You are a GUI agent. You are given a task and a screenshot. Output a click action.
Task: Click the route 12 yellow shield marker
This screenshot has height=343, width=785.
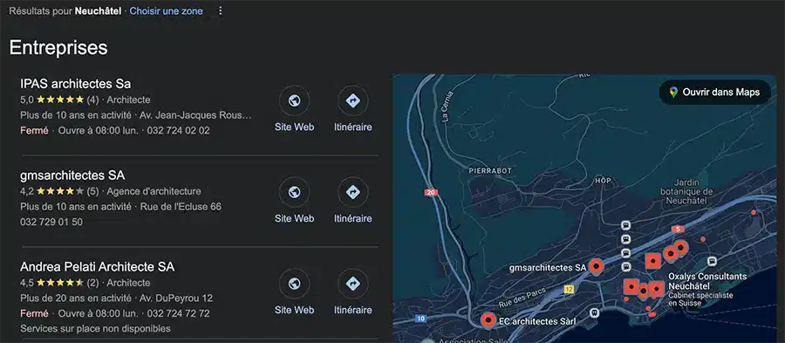tap(568, 289)
